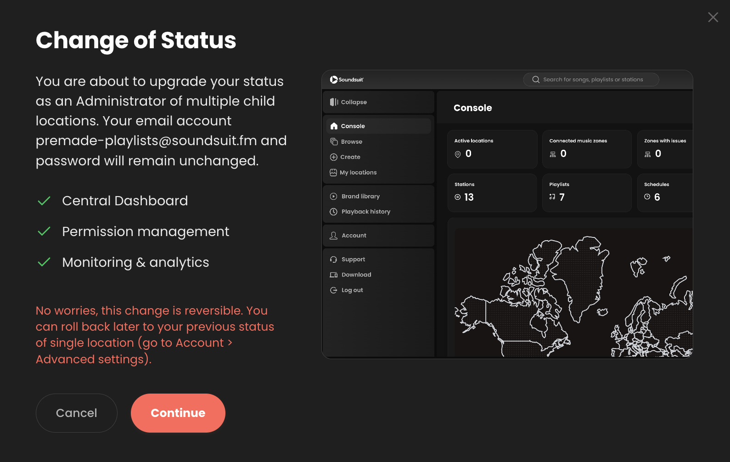Viewport: 730px width, 462px height.
Task: Click the Central Dashboard green checkmark
Action: (44, 201)
